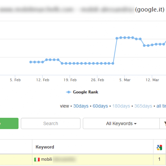Open the All Keywords dropdown
Image resolution: width=166 pixels, height=166 pixels.
(x=121, y=124)
